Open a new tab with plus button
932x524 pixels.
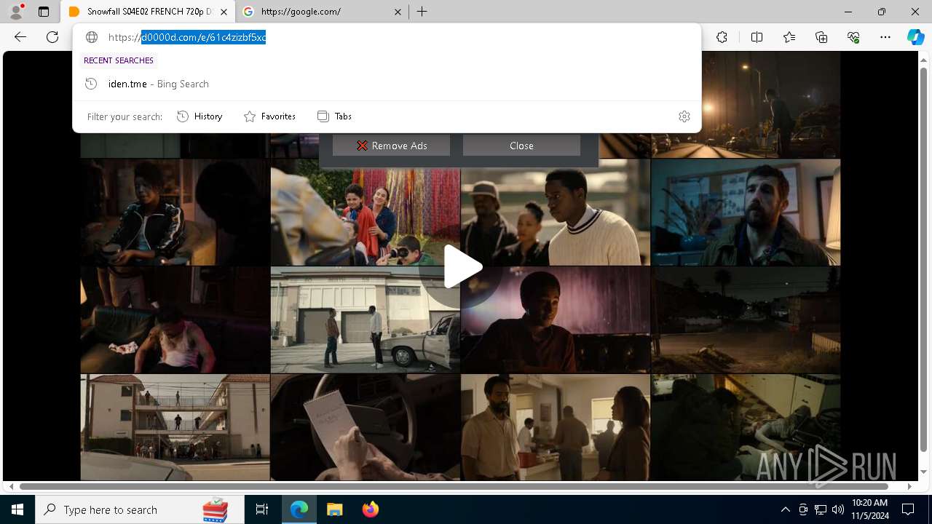(422, 12)
